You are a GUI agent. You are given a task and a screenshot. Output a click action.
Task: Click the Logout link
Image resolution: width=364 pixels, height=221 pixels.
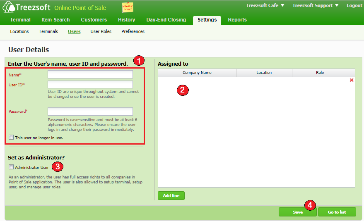[354, 5]
